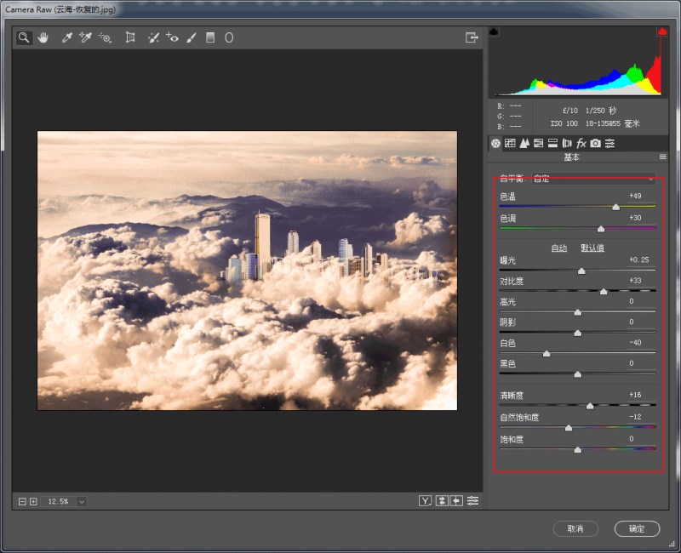681x553 pixels.
Task: Open the 基本 panel options menu
Action: 662,157
